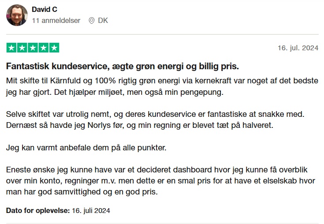The image size is (324, 224).
Task: Click the text Selve skiftet var utrolig nemt
Action: coord(59,114)
